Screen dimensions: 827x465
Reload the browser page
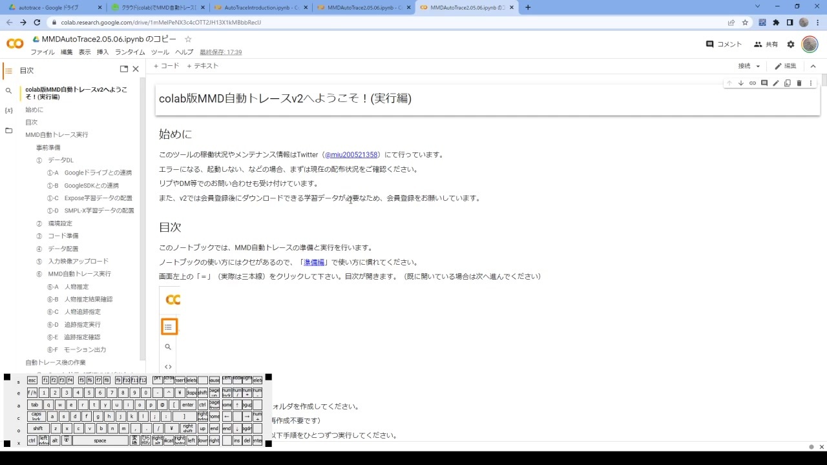click(x=37, y=22)
